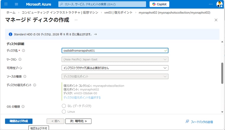Image resolution: width=225 pixels, height=130 pixels.
Task: Click the Microsoft Azure logo text
Action: (x=38, y=4)
